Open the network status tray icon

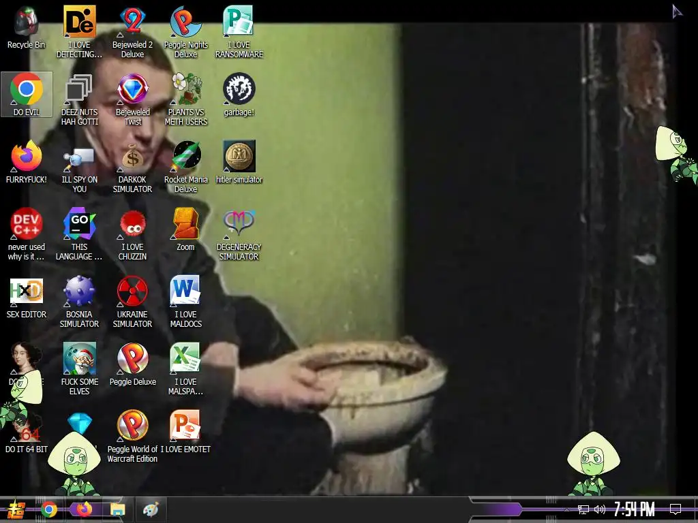pos(583,509)
